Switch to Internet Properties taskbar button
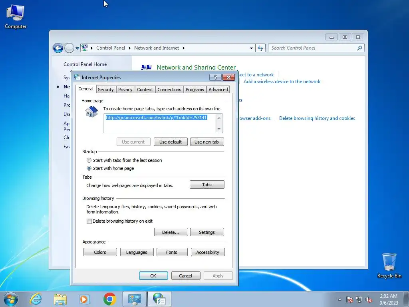Image resolution: width=409 pixels, height=307 pixels. pos(159,299)
